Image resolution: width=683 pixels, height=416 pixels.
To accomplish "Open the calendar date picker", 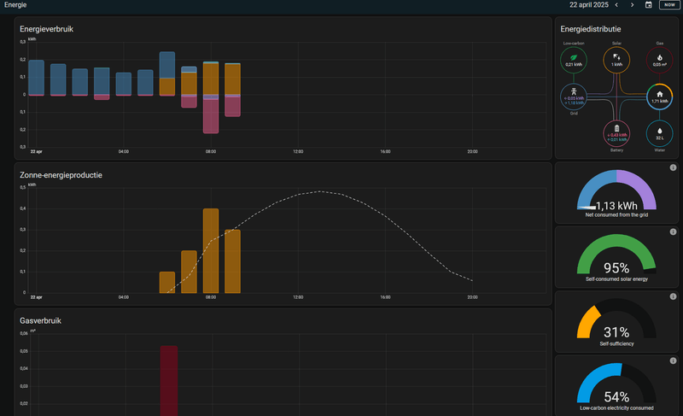I will coord(648,5).
